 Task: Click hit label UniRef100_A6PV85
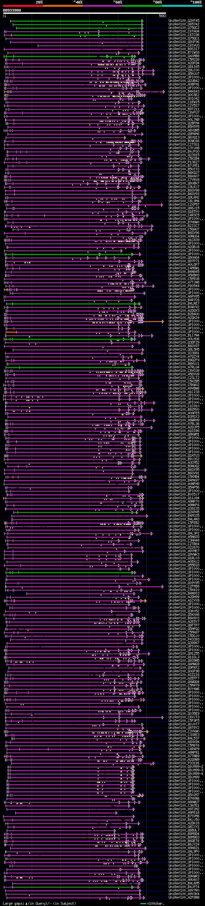click(x=184, y=297)
